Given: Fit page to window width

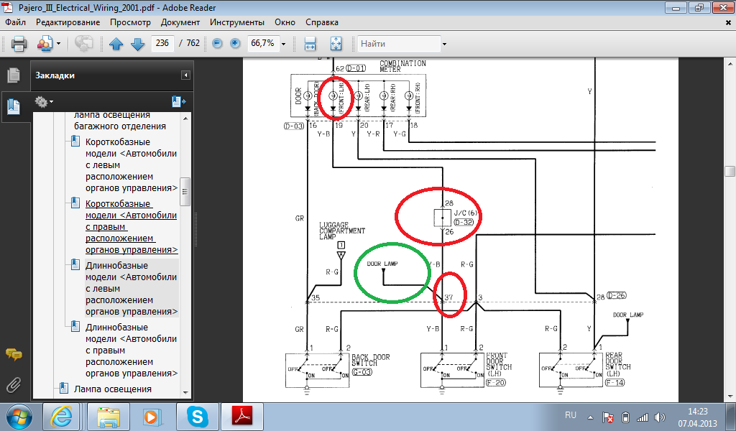Looking at the screenshot, I should [310, 44].
